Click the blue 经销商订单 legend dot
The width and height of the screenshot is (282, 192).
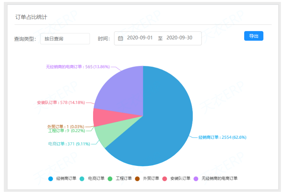tap(51, 179)
